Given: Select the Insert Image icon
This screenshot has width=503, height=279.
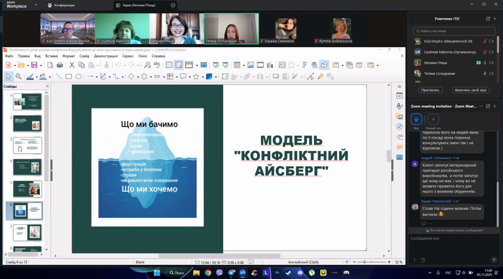Looking at the screenshot, I should 250,65.
